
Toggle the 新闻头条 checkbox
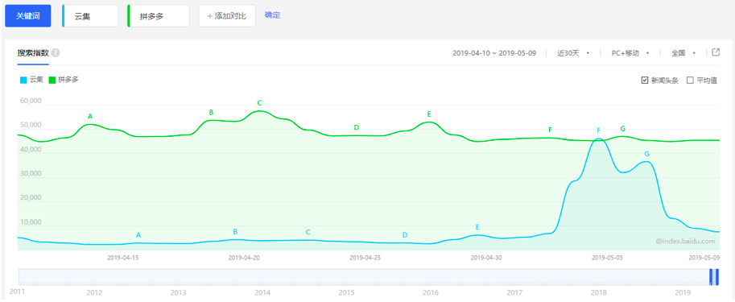(645, 81)
